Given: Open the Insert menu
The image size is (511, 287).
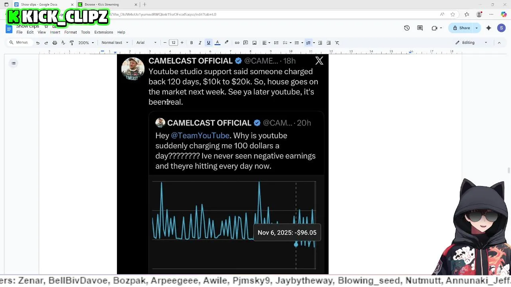Looking at the screenshot, I should (55, 32).
